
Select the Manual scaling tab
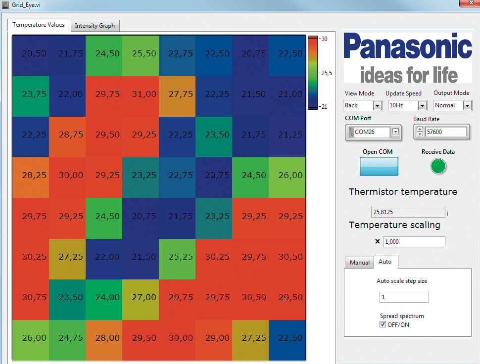(359, 263)
